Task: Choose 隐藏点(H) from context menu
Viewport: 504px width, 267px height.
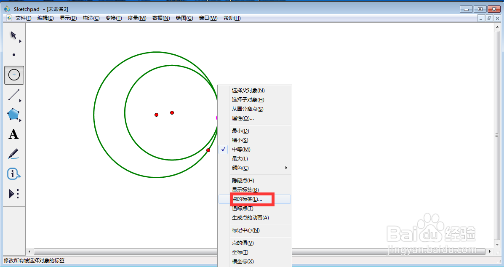Action: (x=255, y=181)
